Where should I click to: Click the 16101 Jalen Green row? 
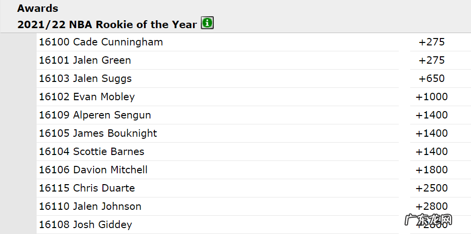[x=85, y=60]
